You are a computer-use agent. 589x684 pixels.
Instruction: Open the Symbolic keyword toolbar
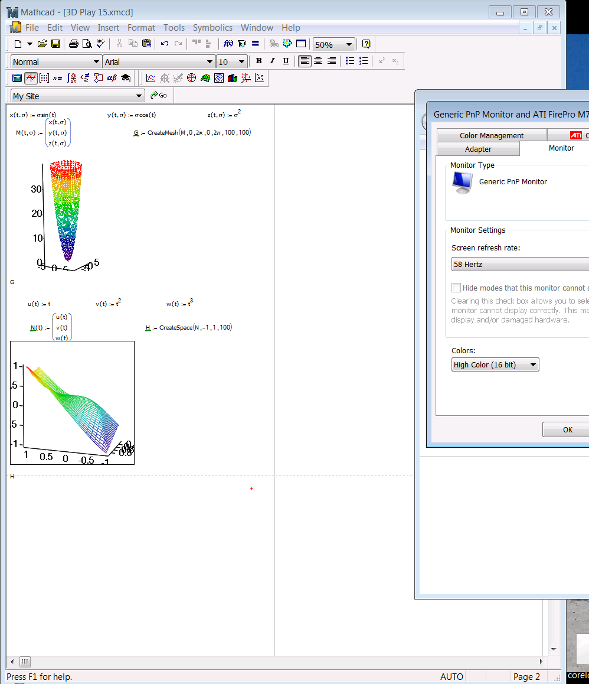(126, 78)
